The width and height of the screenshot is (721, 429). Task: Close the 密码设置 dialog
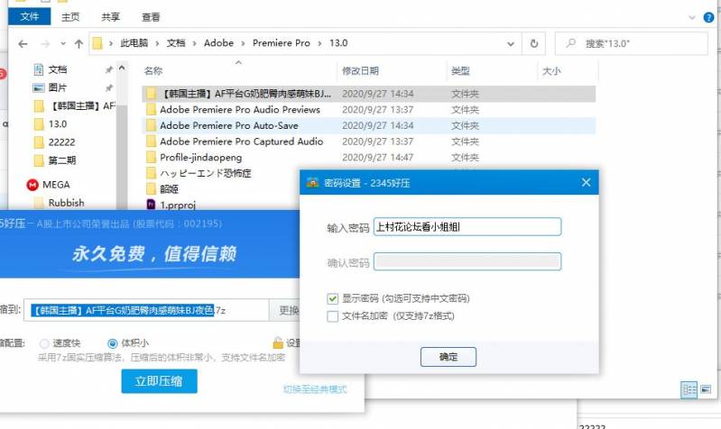pos(586,182)
